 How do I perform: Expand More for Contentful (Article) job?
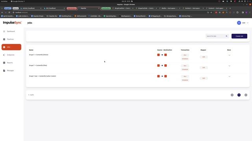[229, 55]
